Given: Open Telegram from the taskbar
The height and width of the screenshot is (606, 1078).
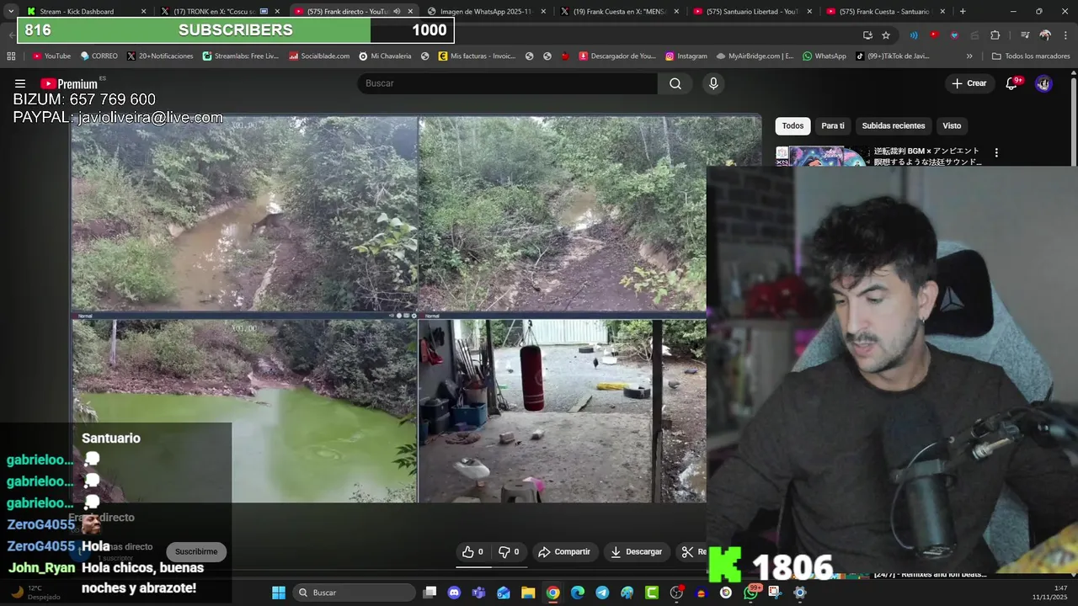Looking at the screenshot, I should point(602,593).
